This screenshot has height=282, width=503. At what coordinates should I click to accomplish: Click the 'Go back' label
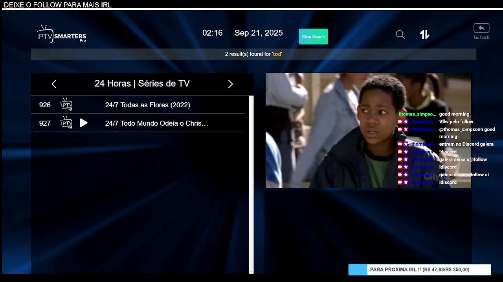[x=481, y=37]
